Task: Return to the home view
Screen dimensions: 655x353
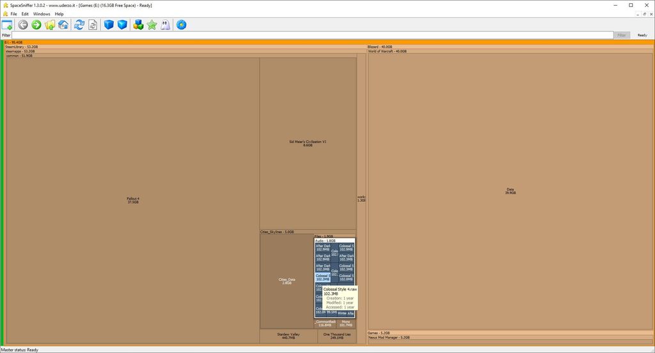Action: coord(63,25)
